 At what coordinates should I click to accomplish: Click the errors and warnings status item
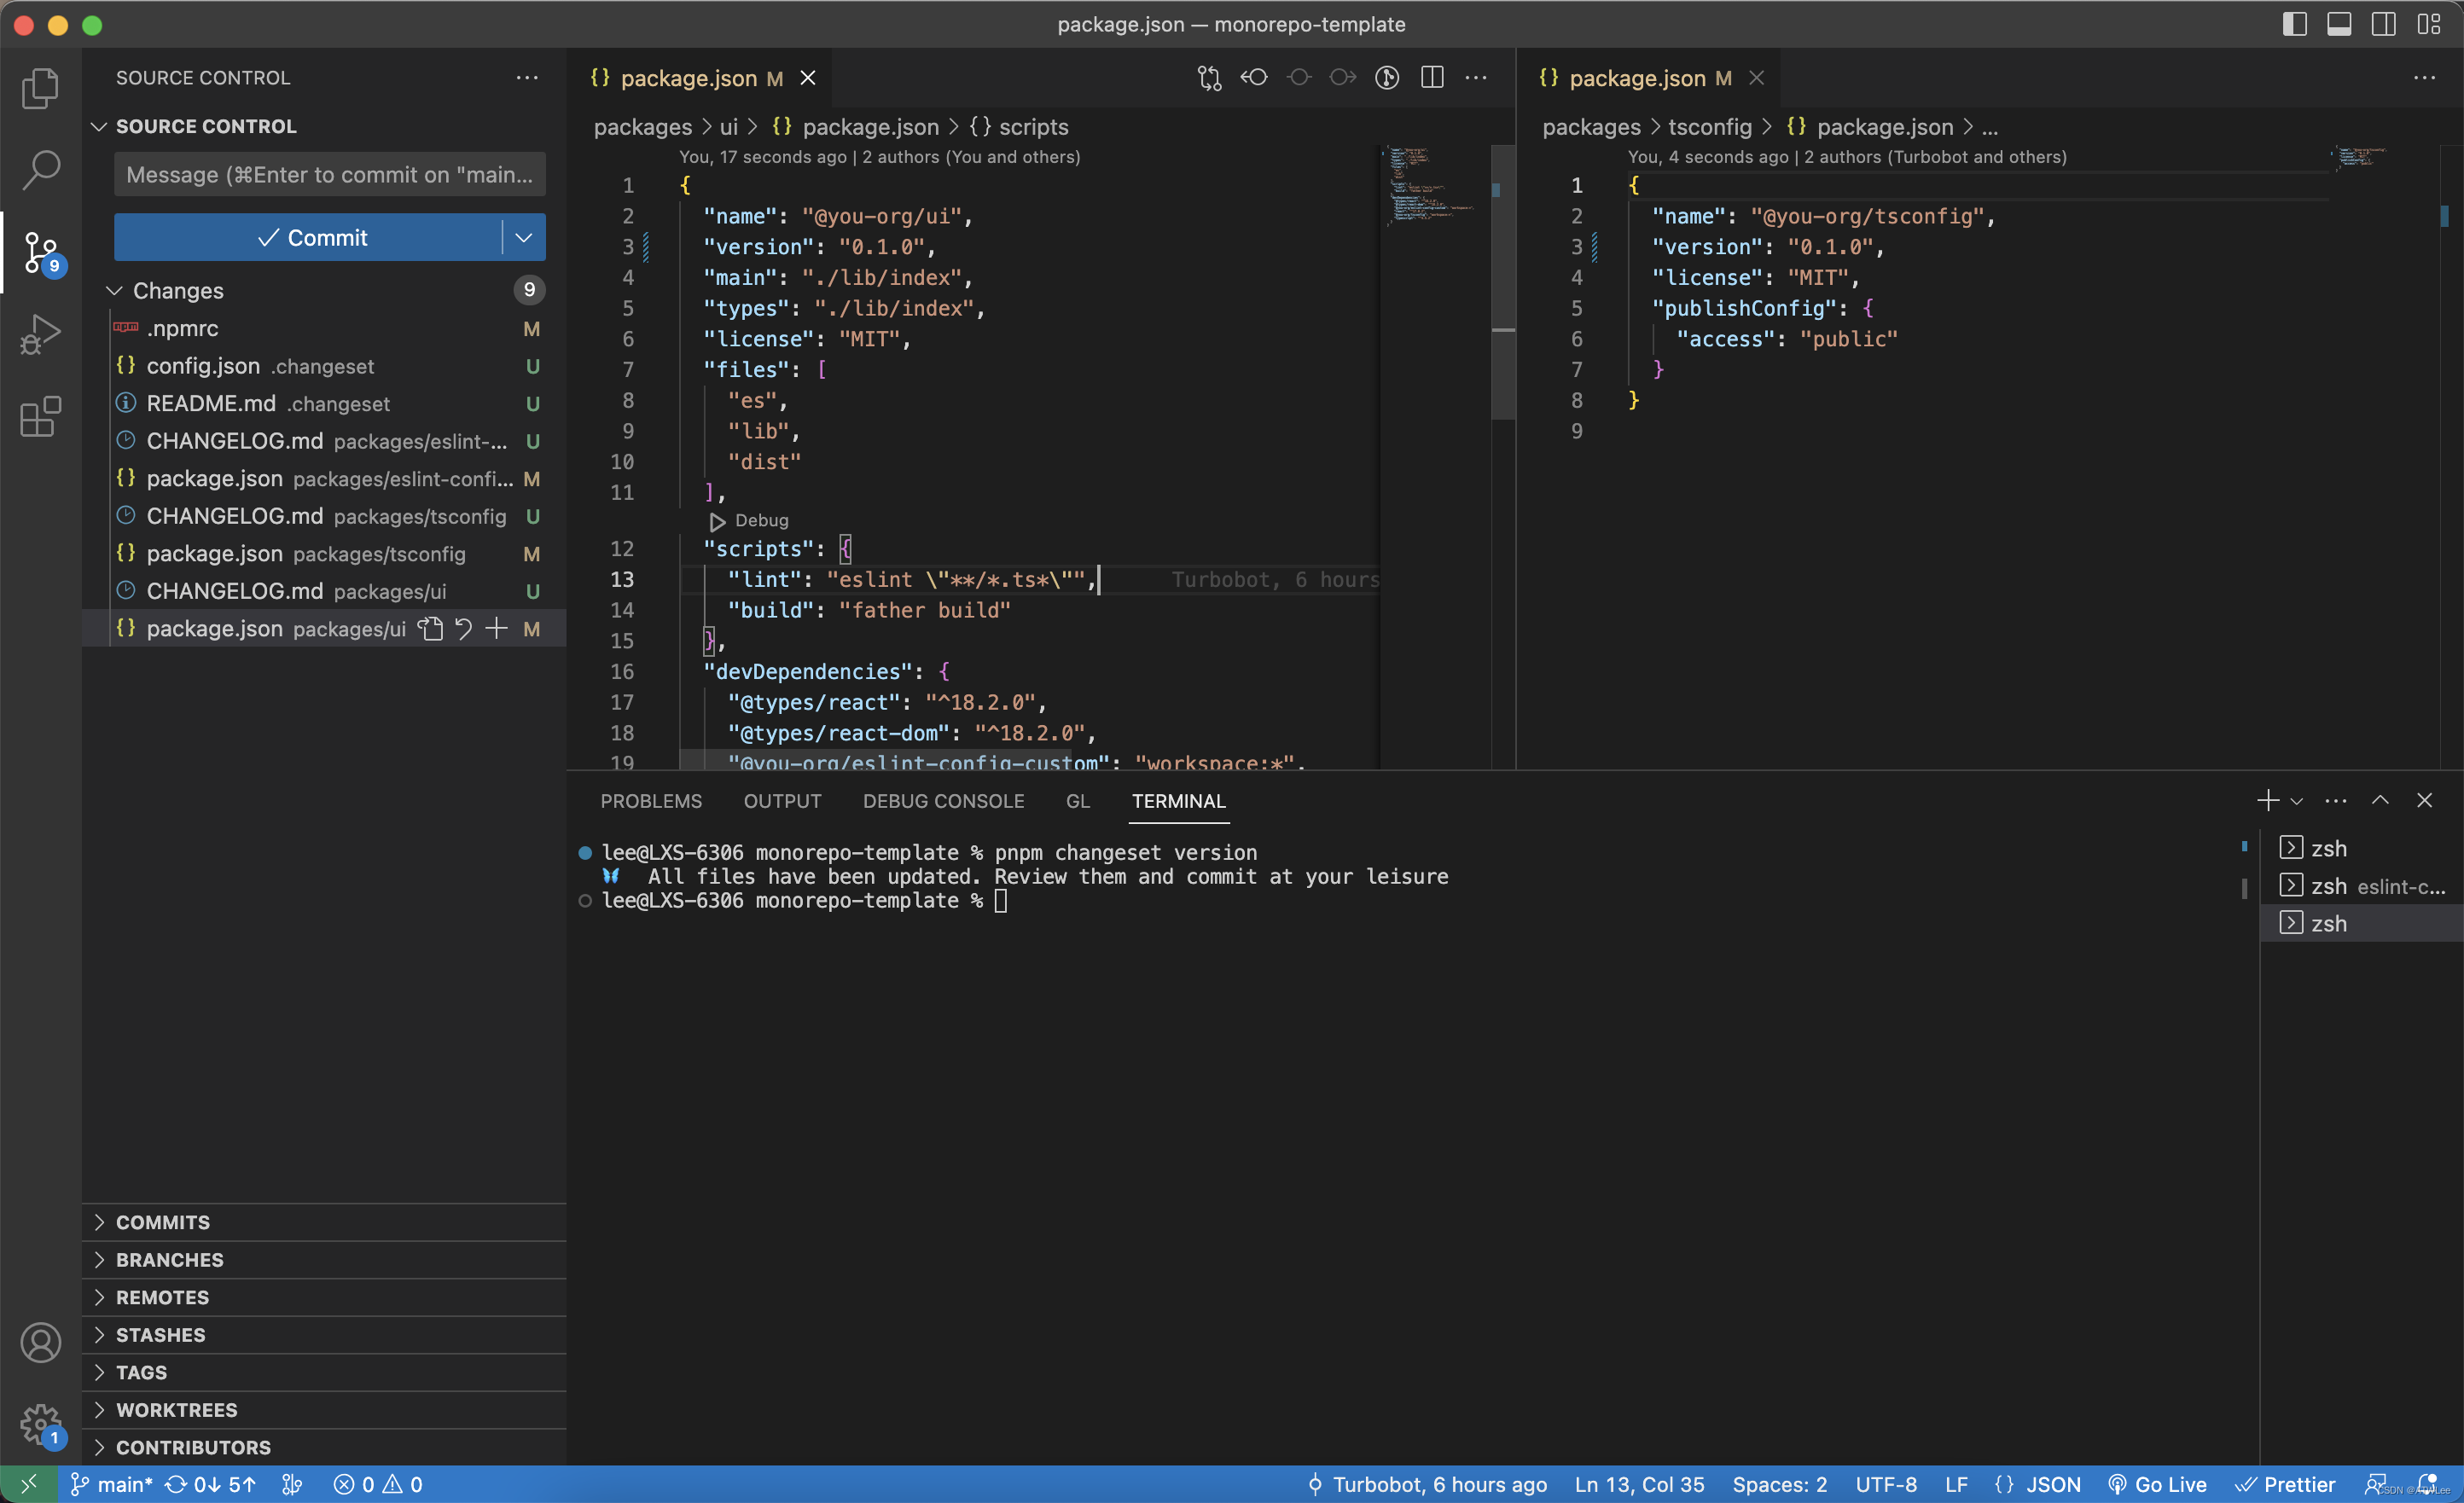point(378,1485)
